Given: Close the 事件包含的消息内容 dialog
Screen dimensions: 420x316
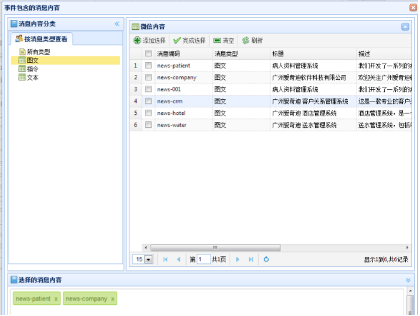Looking at the screenshot, I should coord(413,7).
